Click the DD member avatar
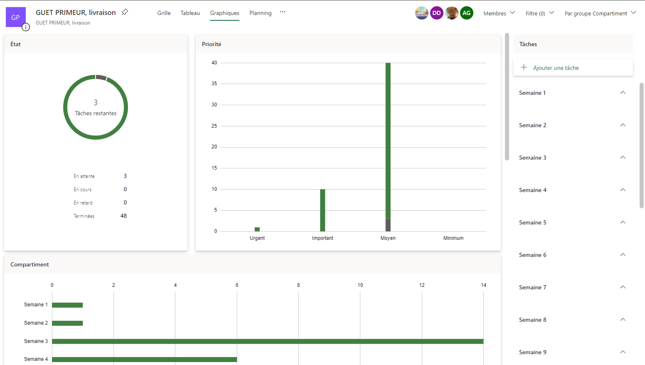 tap(436, 13)
